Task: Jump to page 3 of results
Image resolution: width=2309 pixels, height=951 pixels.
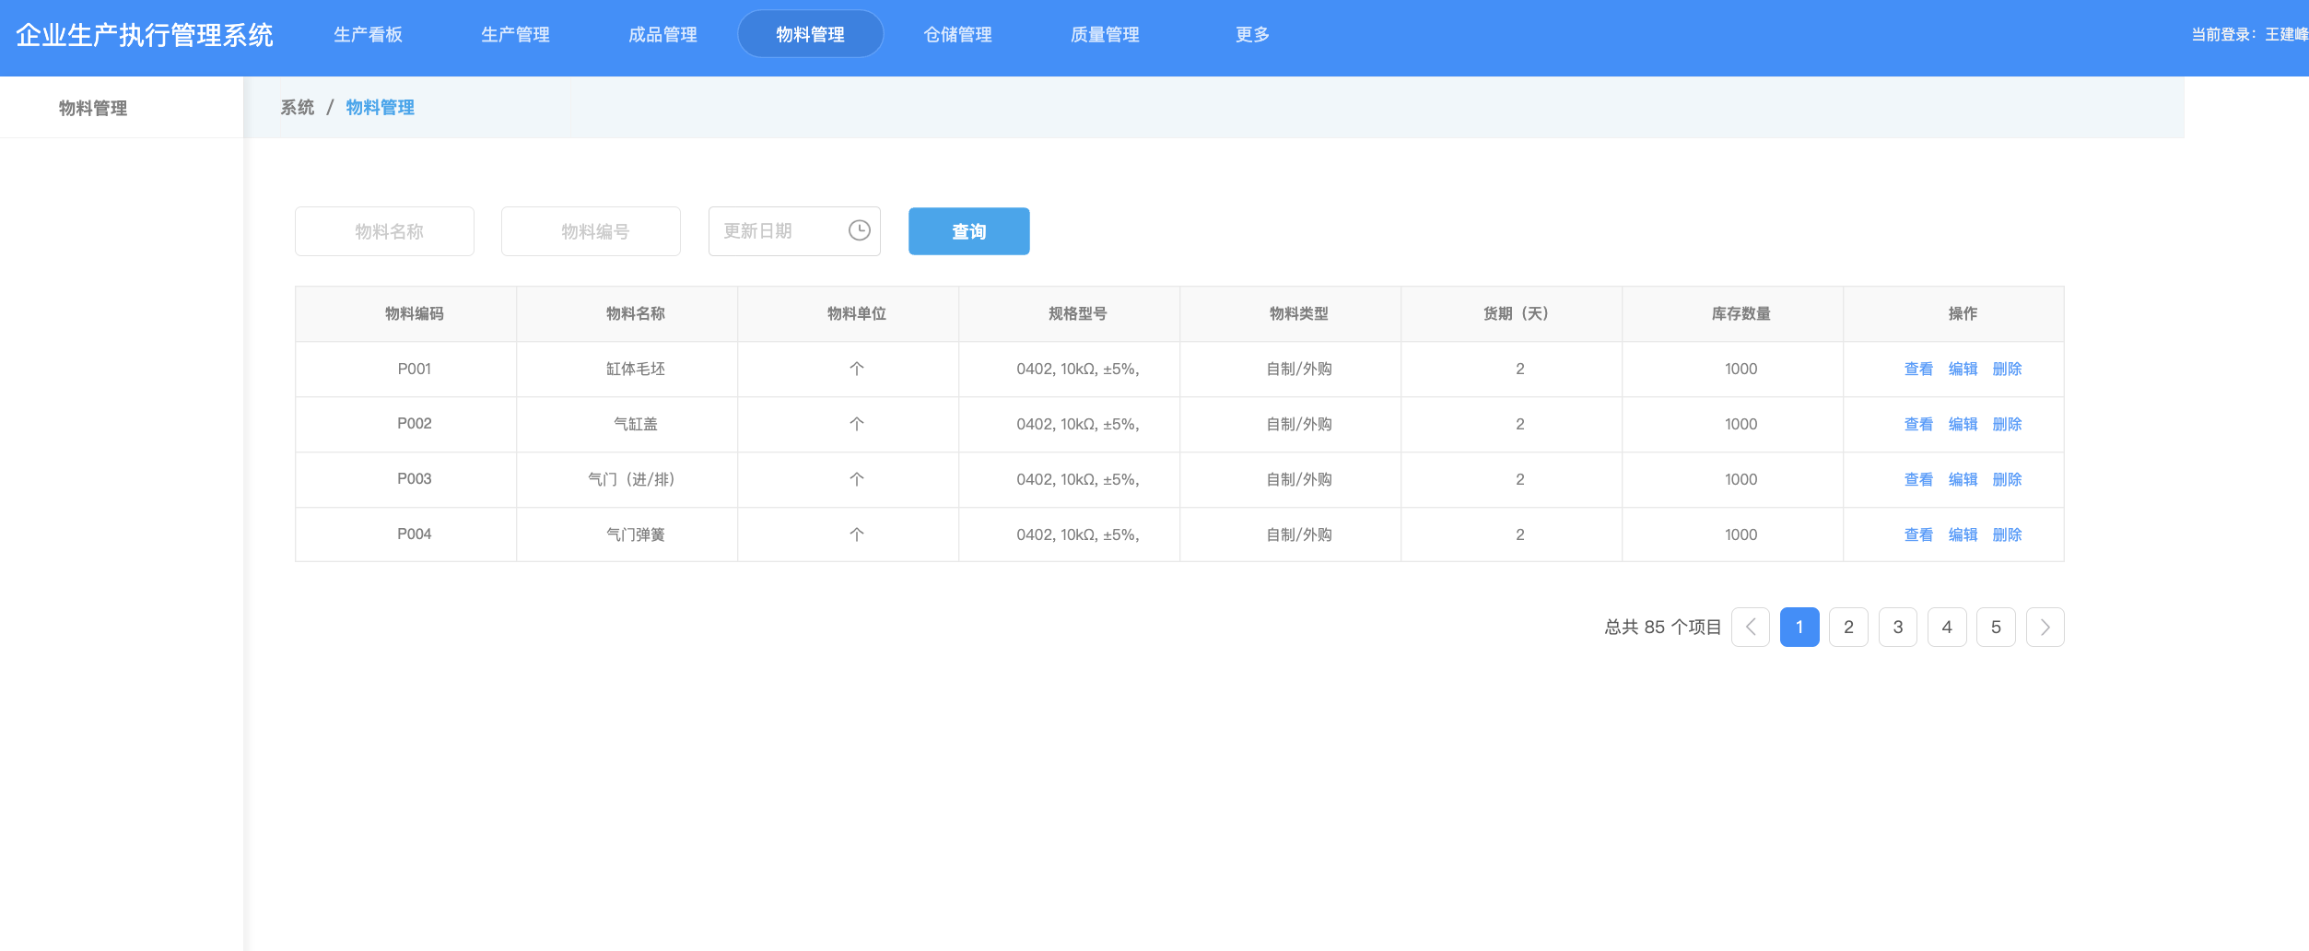Action: [1897, 628]
